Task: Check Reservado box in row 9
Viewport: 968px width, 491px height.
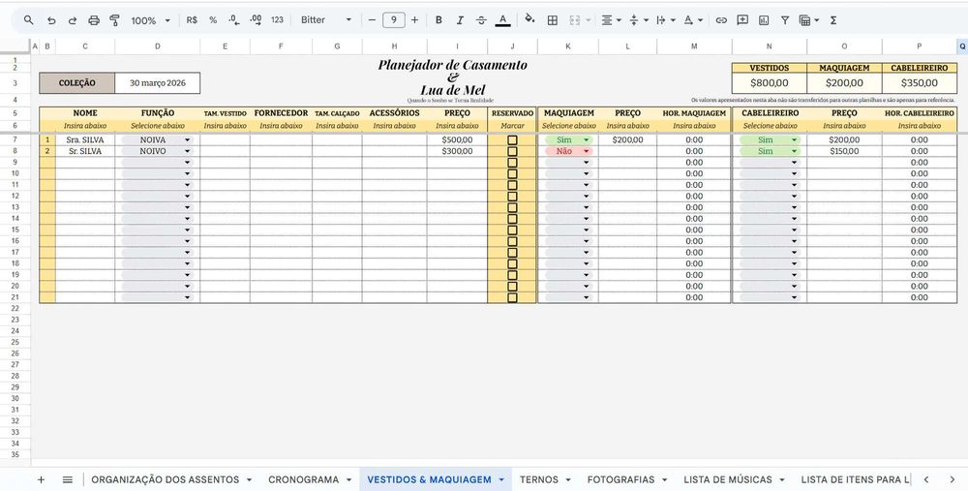Action: 512,163
